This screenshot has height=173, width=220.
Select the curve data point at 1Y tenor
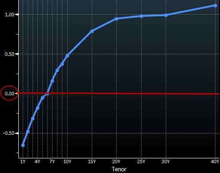point(23,145)
